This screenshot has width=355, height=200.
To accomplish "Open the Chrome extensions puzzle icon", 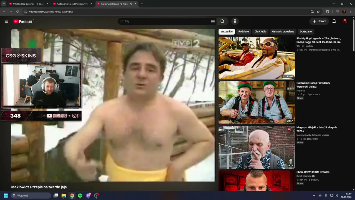I will click(328, 12).
